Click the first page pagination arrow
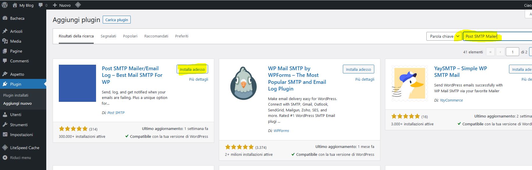 tap(490, 52)
